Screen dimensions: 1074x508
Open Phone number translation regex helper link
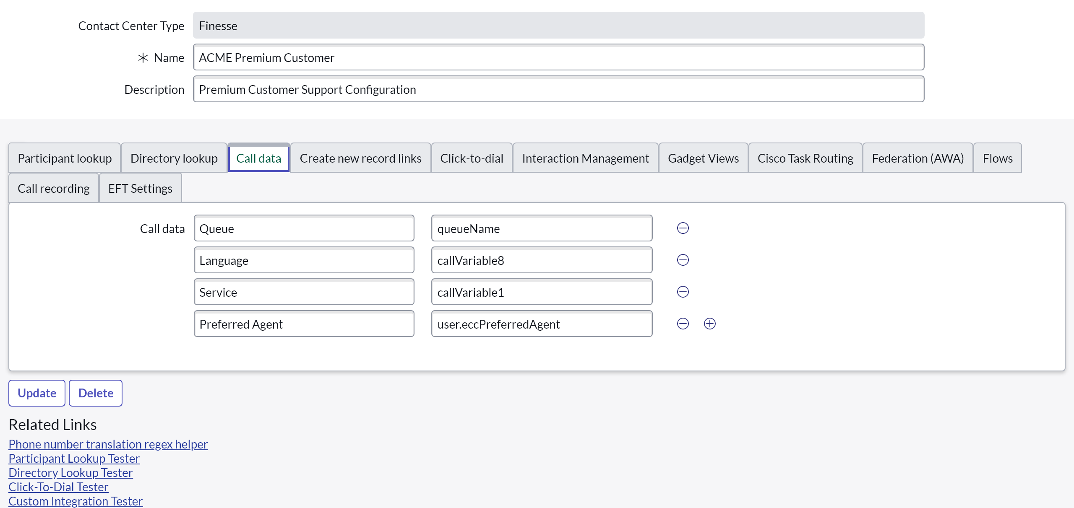[x=108, y=444]
